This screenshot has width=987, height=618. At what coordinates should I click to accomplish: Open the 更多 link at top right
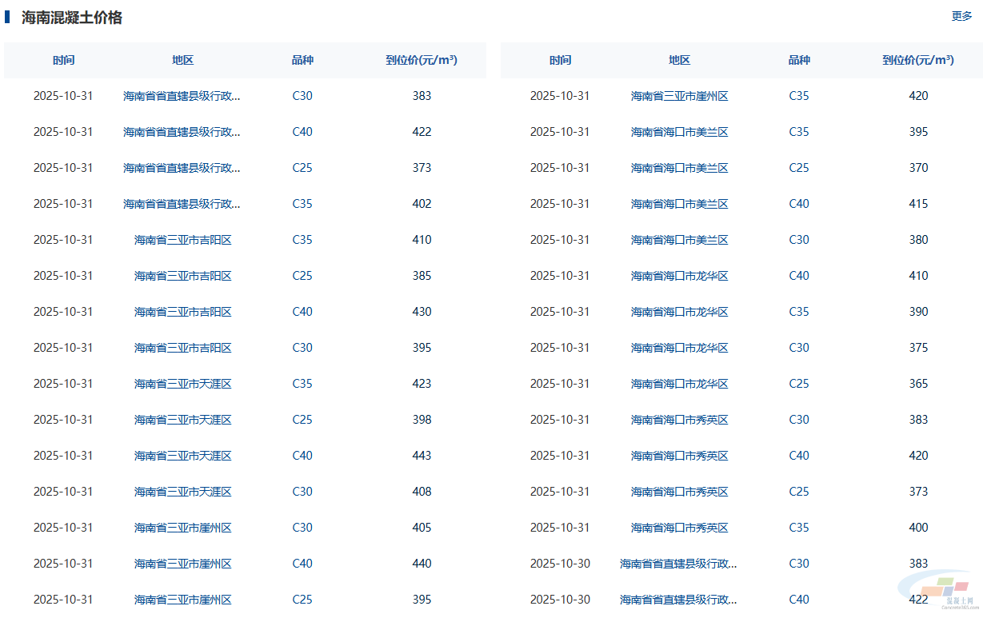[961, 16]
